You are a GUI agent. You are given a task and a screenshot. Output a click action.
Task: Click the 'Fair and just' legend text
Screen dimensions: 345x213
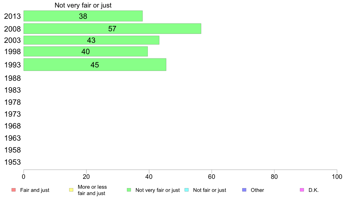[35, 190]
